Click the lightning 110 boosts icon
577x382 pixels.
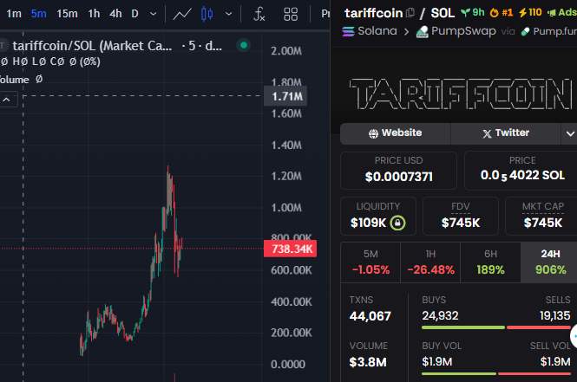coord(530,12)
